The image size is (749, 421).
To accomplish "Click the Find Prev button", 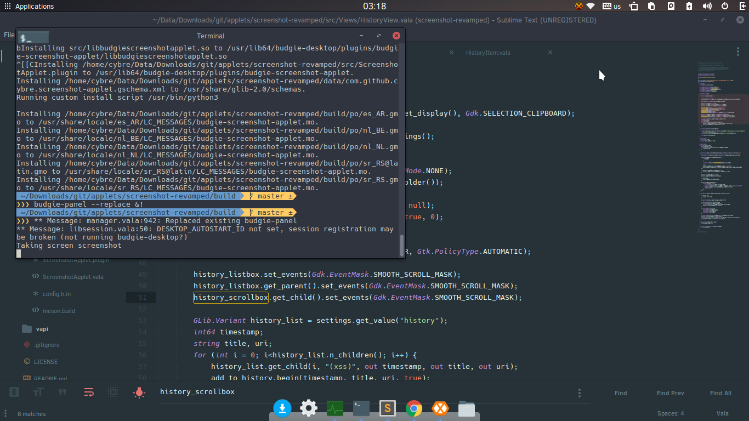I will tap(671, 393).
